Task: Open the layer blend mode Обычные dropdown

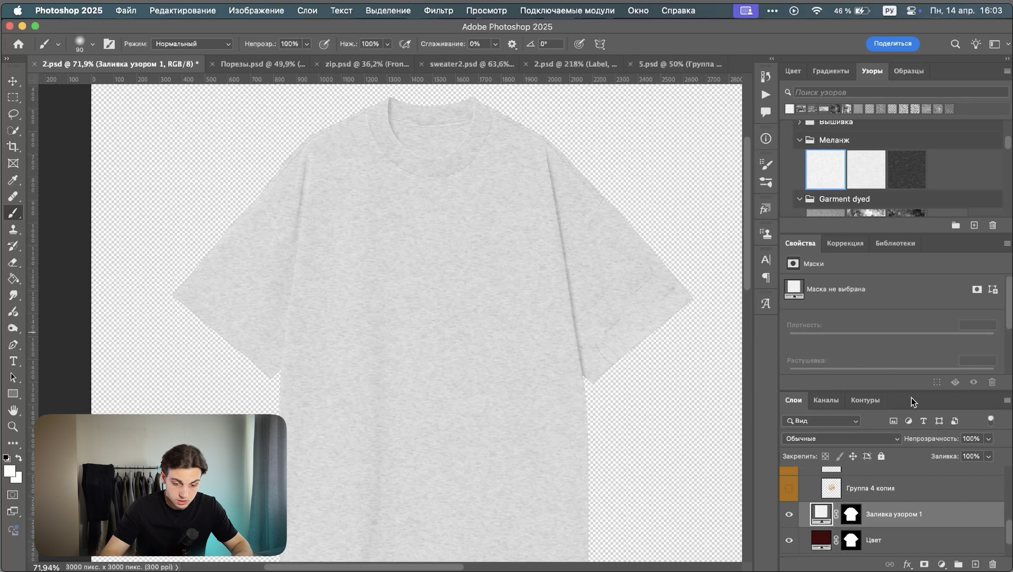Action: click(x=841, y=438)
